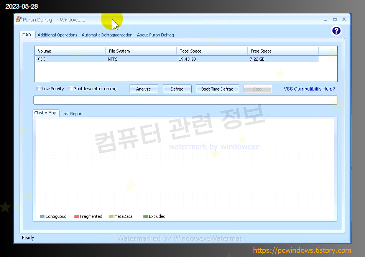Click the greyed Stop button
Image resolution: width=365 pixels, height=257 pixels.
pyautogui.click(x=258, y=89)
